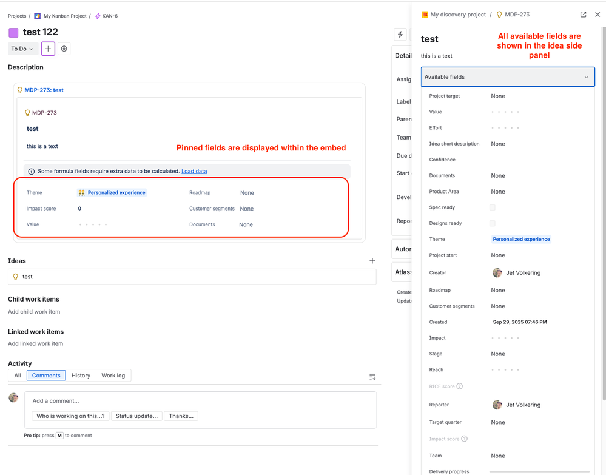Click the Add a comment field

coord(201,401)
